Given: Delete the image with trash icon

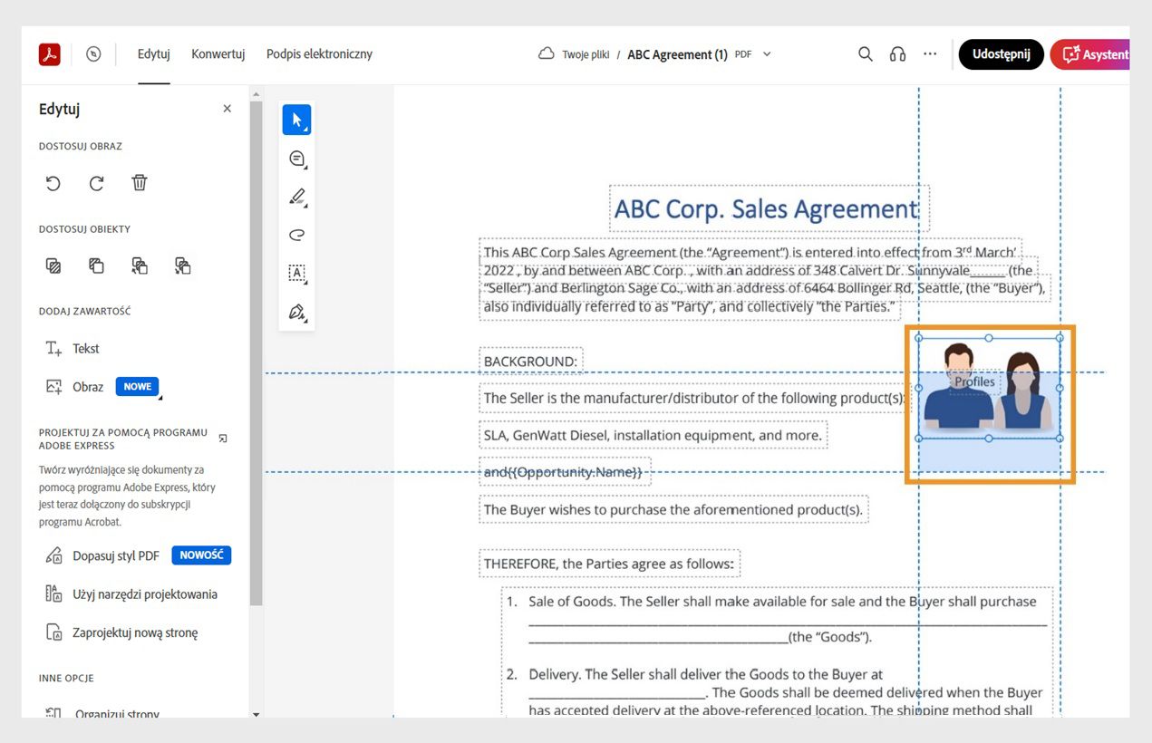Looking at the screenshot, I should (x=140, y=183).
